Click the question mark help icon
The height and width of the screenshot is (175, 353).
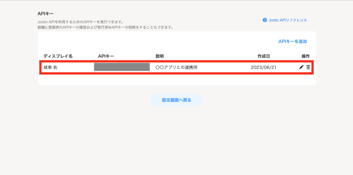point(265,20)
